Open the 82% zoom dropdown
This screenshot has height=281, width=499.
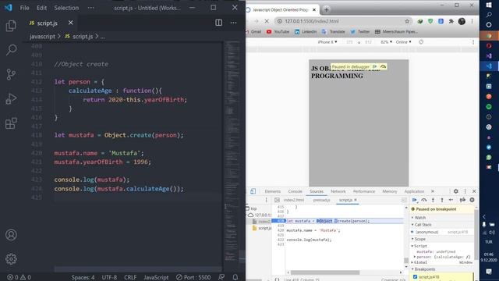point(387,42)
